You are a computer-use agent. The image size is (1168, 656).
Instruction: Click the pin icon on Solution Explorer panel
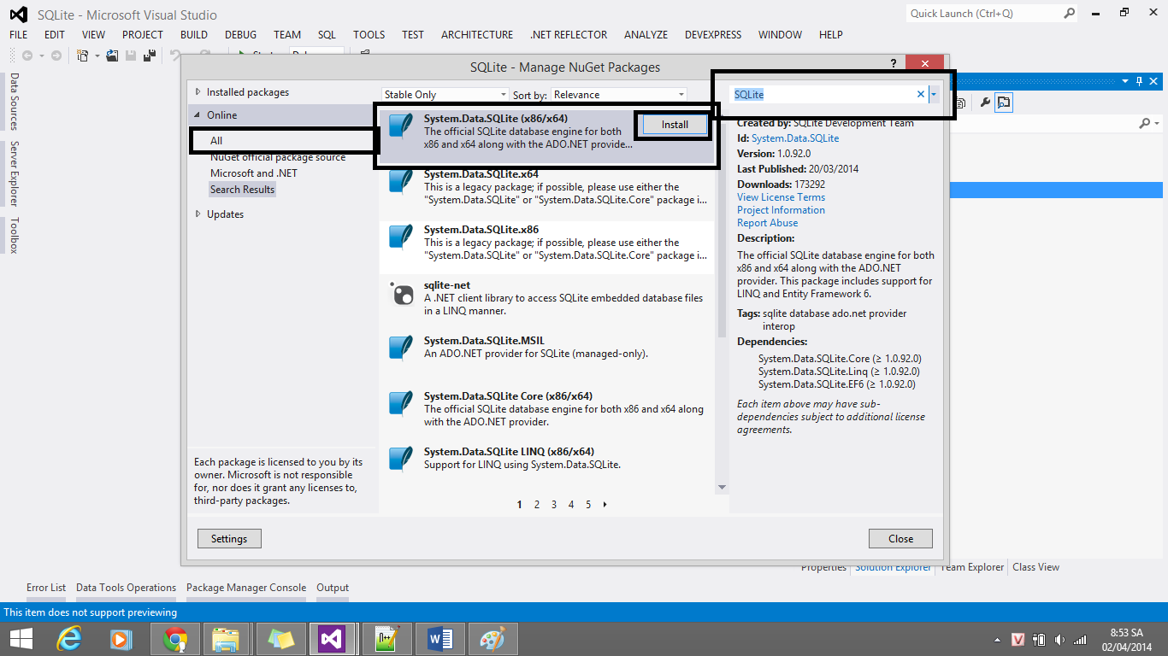(x=1139, y=81)
